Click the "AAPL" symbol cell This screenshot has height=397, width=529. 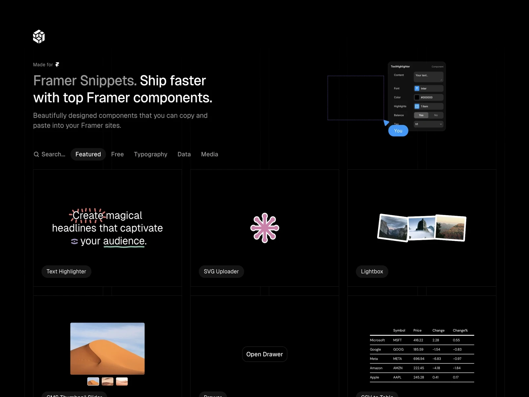(397, 377)
